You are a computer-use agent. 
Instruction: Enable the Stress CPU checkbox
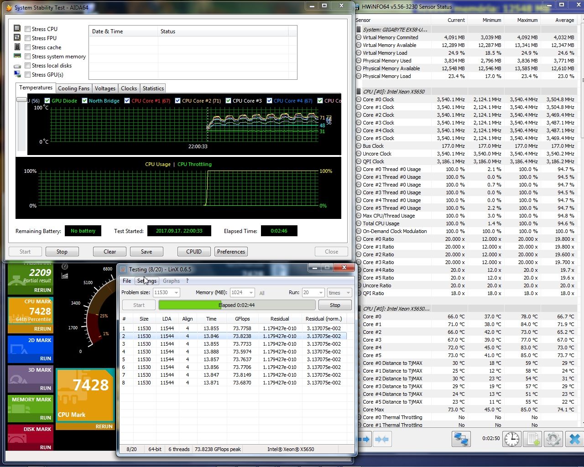(x=28, y=29)
